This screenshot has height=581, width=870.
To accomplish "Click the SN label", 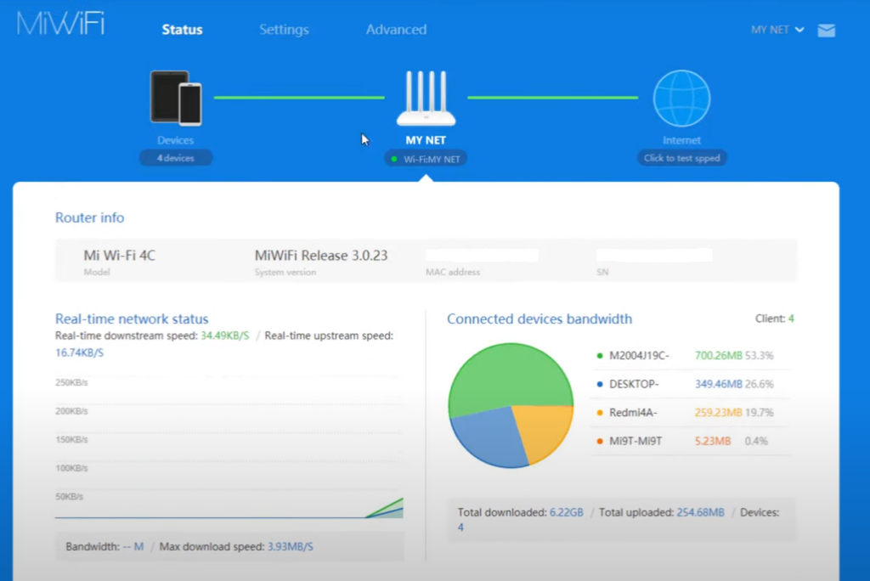I will tap(602, 272).
